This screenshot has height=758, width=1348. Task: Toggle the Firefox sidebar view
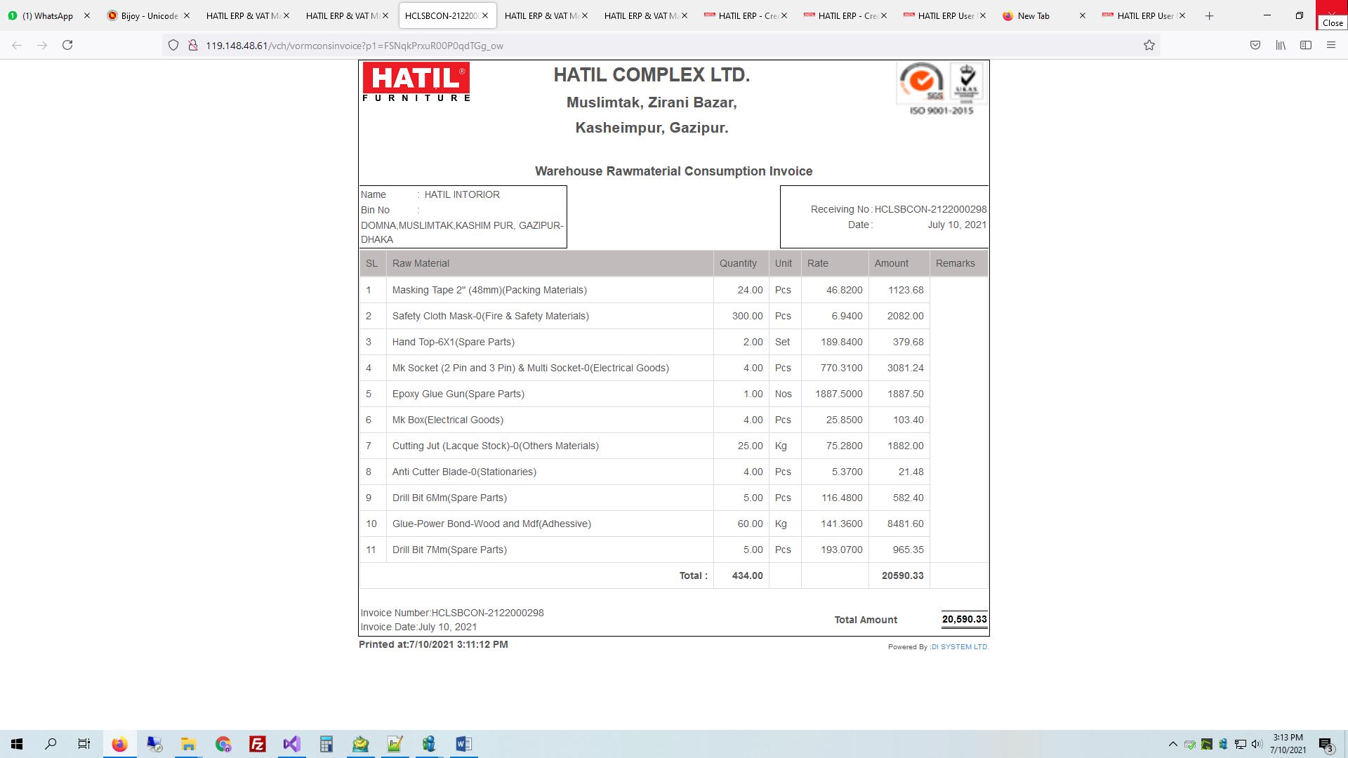tap(1306, 45)
